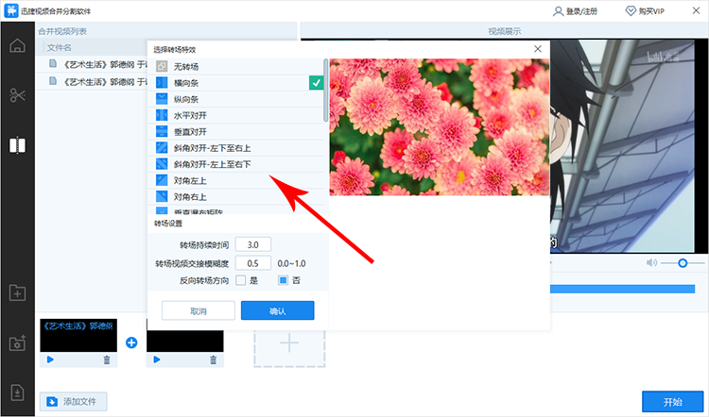Click the add-folder sidebar icon
This screenshot has height=417, width=709.
click(x=17, y=292)
